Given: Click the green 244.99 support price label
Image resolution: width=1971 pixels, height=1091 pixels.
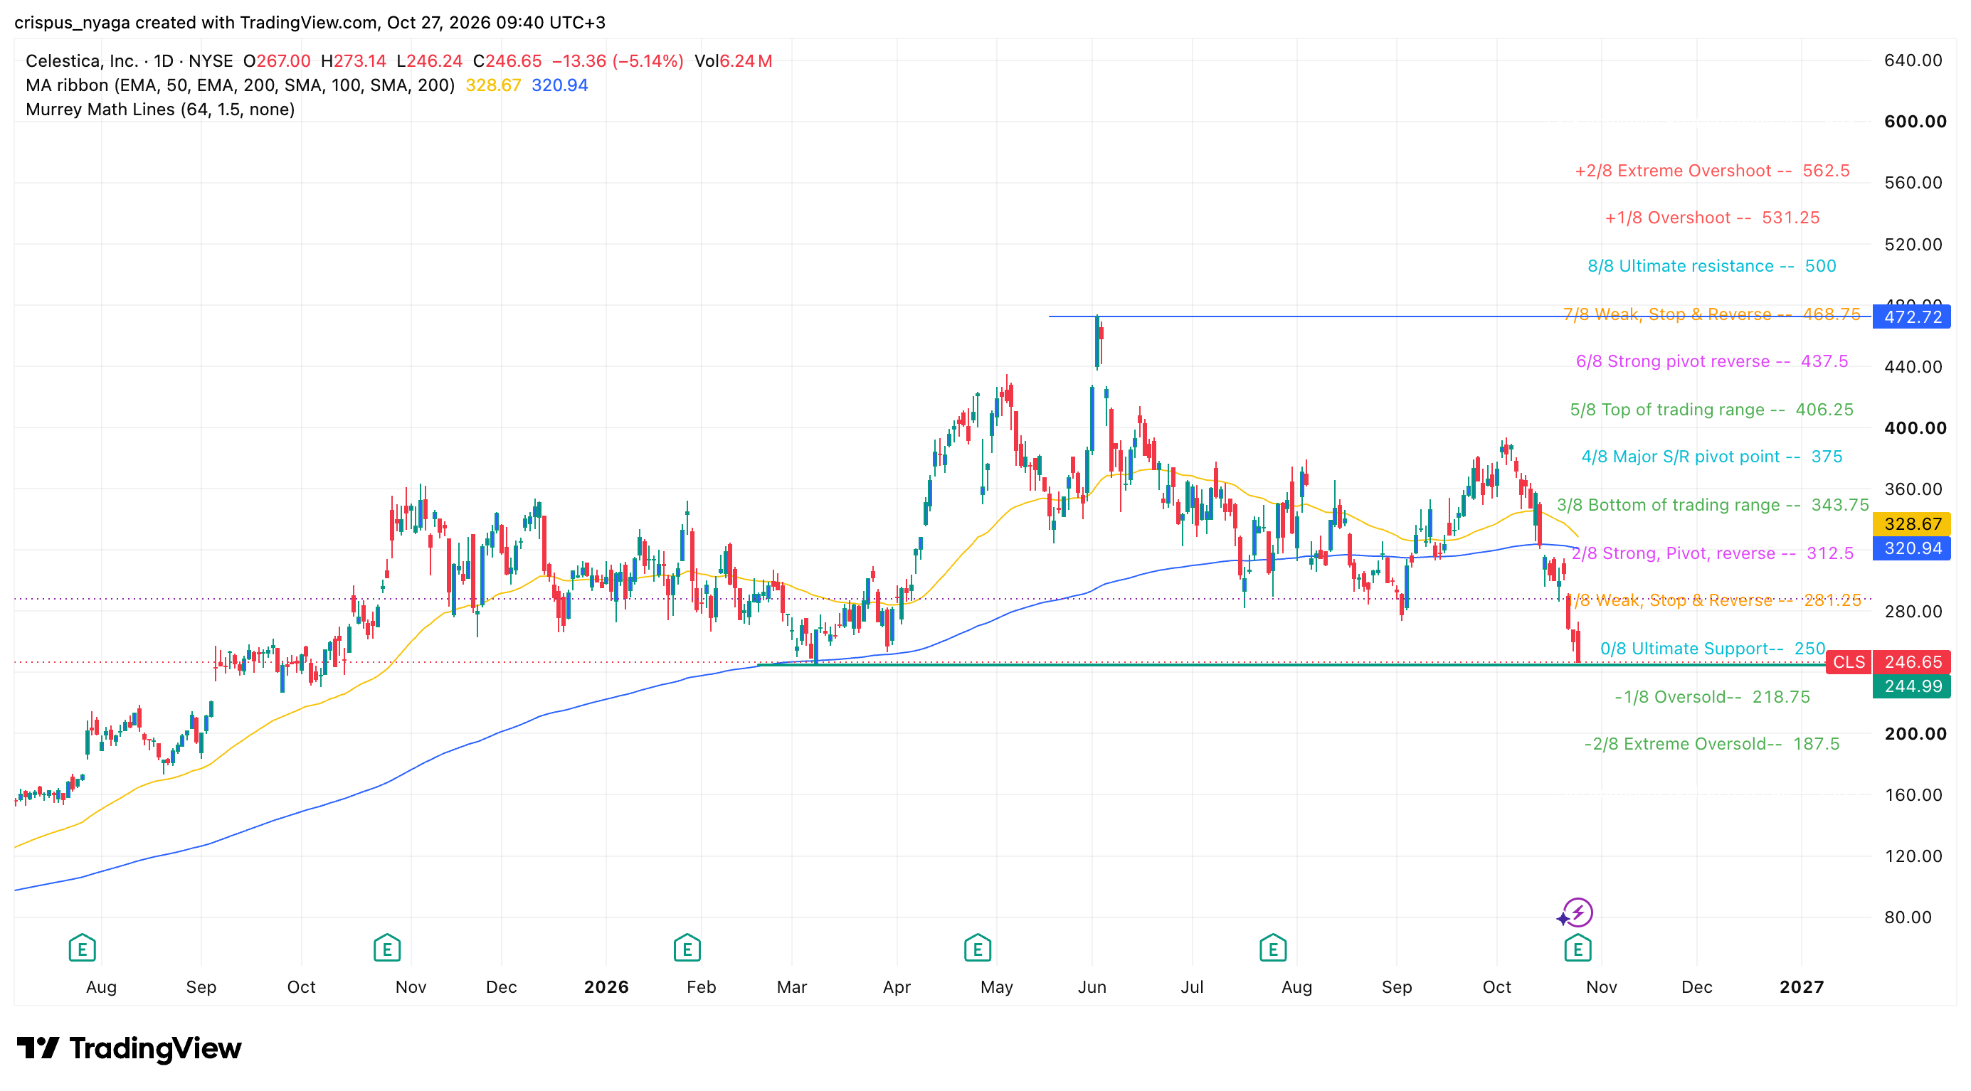Looking at the screenshot, I should [1912, 686].
